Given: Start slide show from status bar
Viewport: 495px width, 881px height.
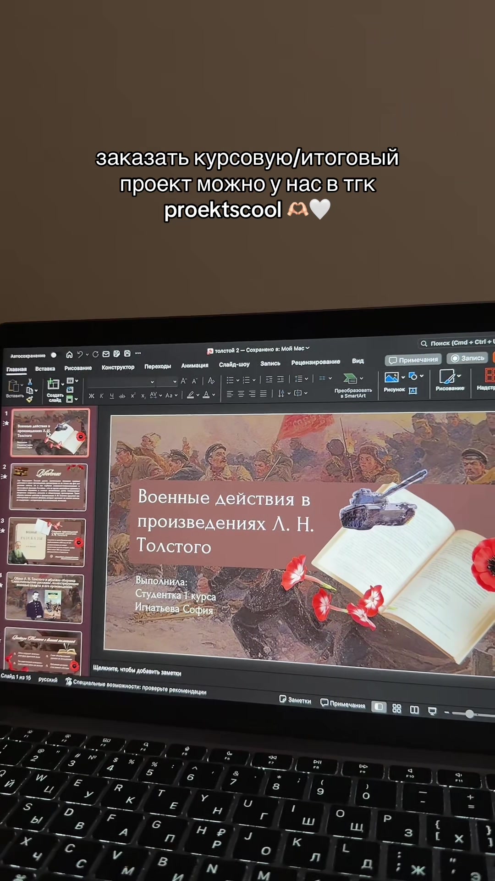Looking at the screenshot, I should (432, 711).
